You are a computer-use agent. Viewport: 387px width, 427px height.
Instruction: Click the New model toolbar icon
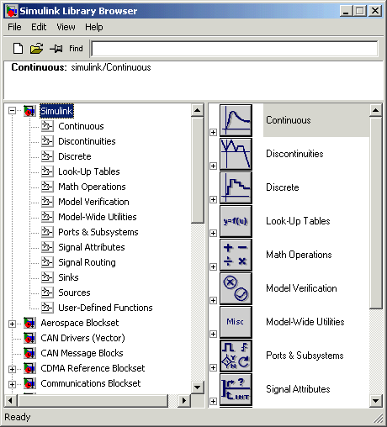click(19, 48)
